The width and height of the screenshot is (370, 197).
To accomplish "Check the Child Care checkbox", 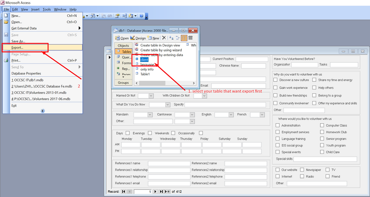I will coord(322,152).
